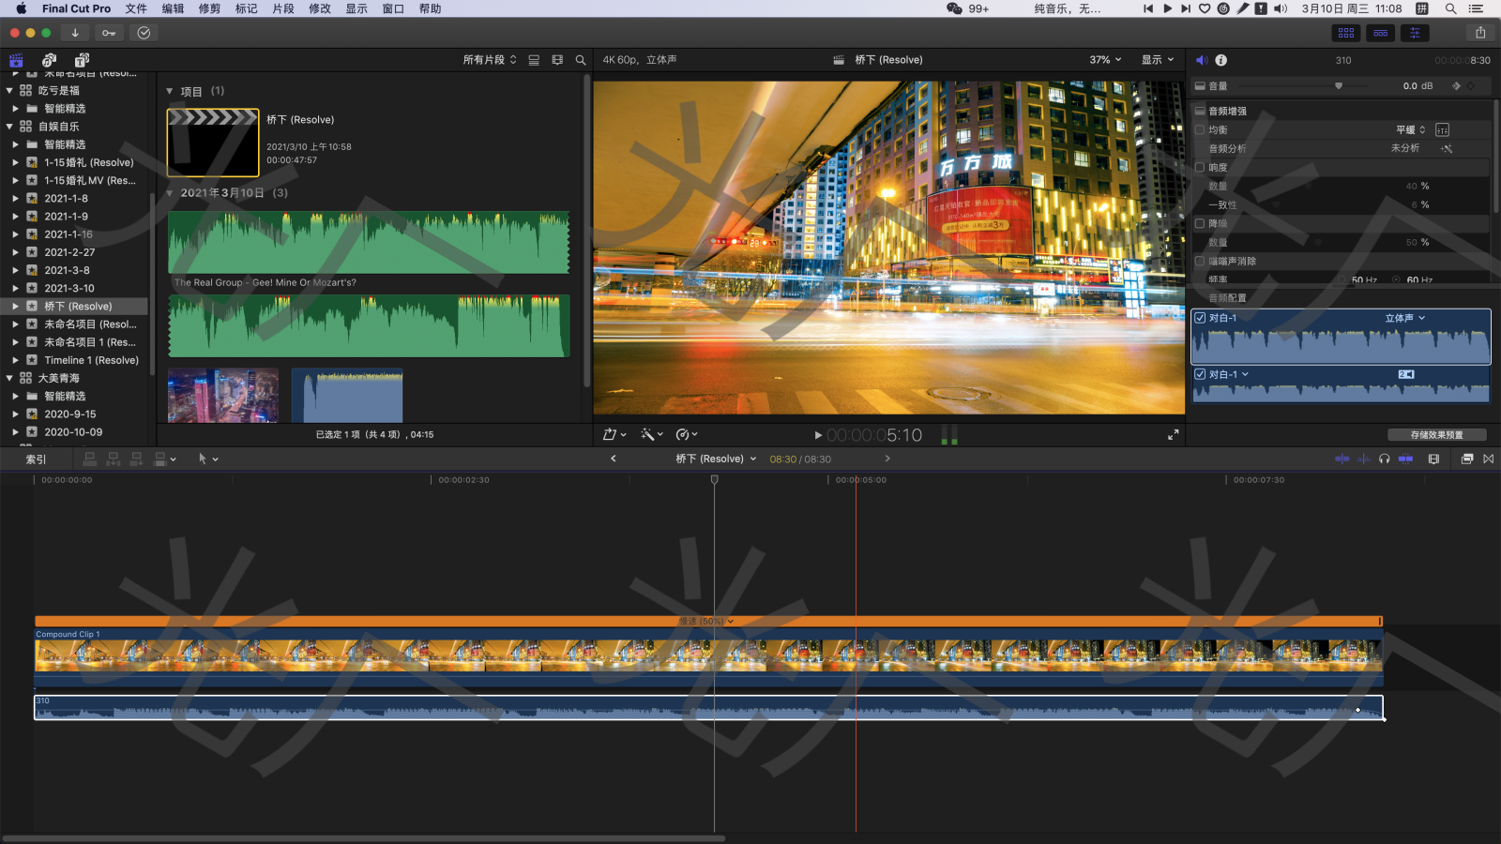
Task: Connect clip to primary storyline icon
Action: pos(90,459)
